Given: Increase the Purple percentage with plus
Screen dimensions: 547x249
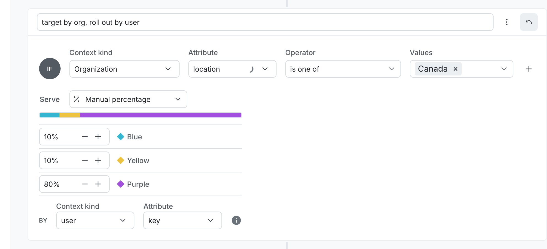Looking at the screenshot, I should click(98, 184).
